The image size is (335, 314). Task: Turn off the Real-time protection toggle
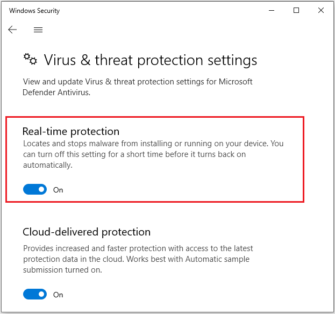[35, 189]
